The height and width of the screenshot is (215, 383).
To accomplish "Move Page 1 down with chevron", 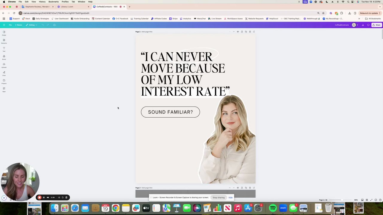I will (234, 32).
